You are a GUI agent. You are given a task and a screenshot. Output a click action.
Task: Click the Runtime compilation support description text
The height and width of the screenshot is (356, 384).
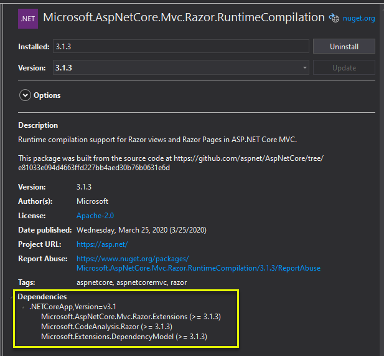[157, 140]
